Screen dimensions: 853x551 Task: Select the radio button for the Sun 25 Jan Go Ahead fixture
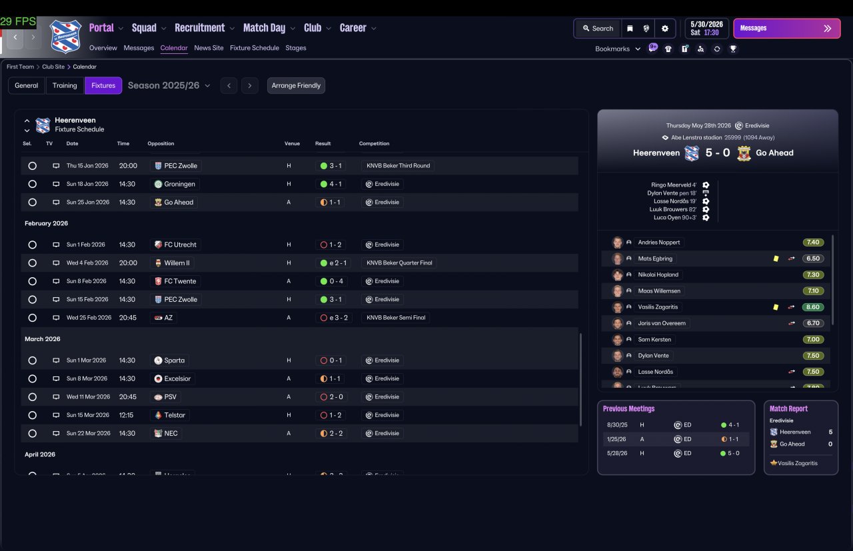click(32, 203)
